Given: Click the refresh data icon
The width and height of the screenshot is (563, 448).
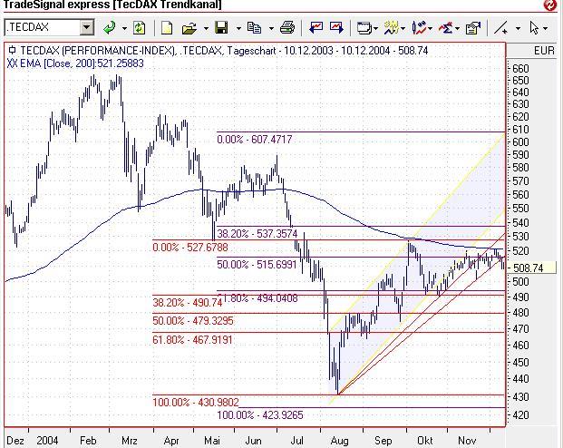Looking at the screenshot, I should point(139,28).
